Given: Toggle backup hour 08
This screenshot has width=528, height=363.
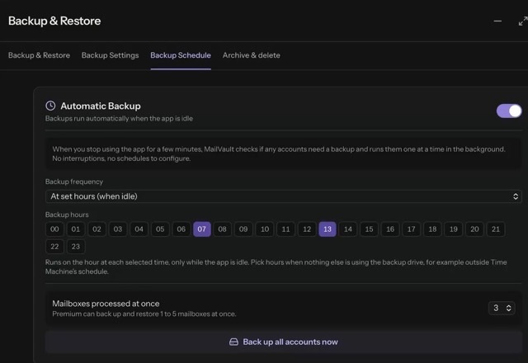Looking at the screenshot, I should pyautogui.click(x=222, y=229).
